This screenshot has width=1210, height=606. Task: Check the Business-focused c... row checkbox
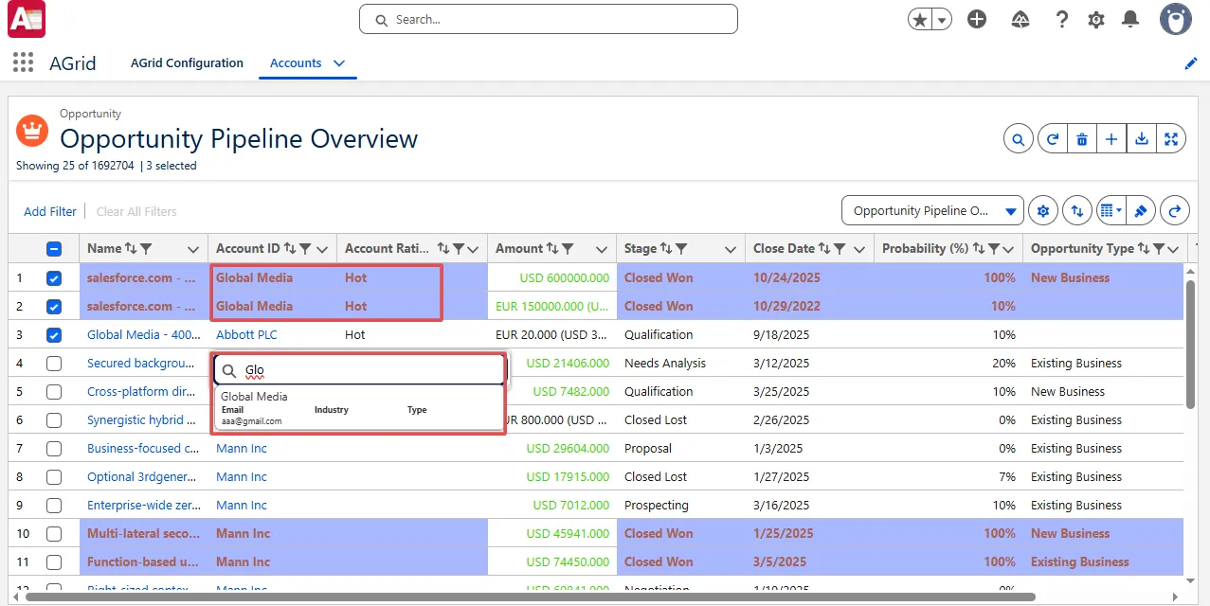coord(54,449)
